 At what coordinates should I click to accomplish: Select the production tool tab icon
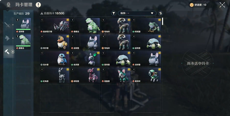point(7,52)
